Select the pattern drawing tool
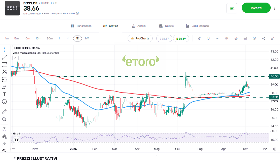The image size is (280, 161). point(4,72)
